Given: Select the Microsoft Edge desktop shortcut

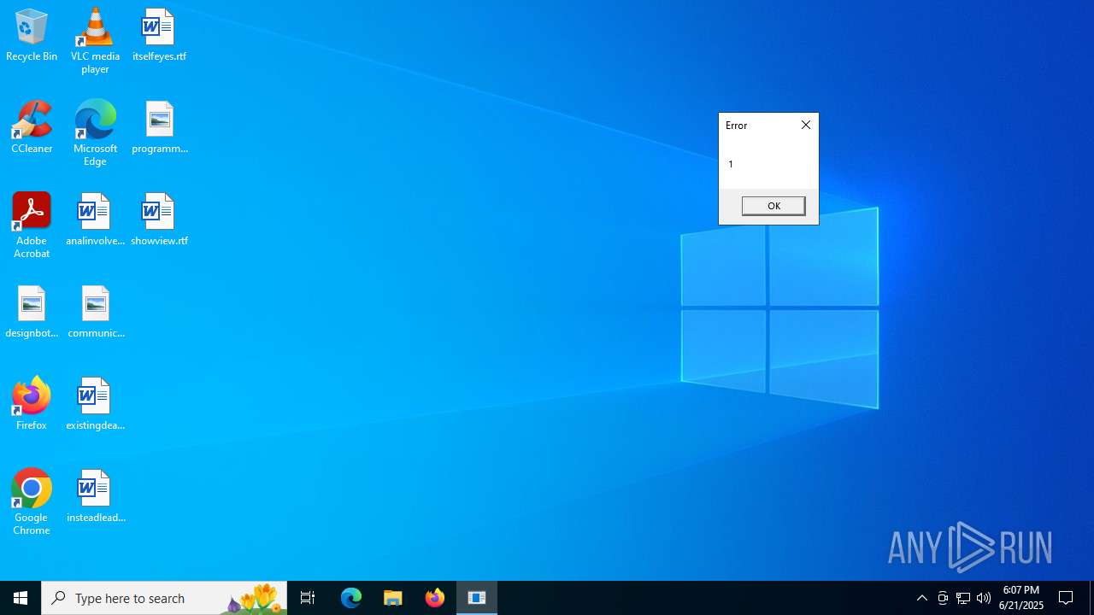Looking at the screenshot, I should coord(95,133).
